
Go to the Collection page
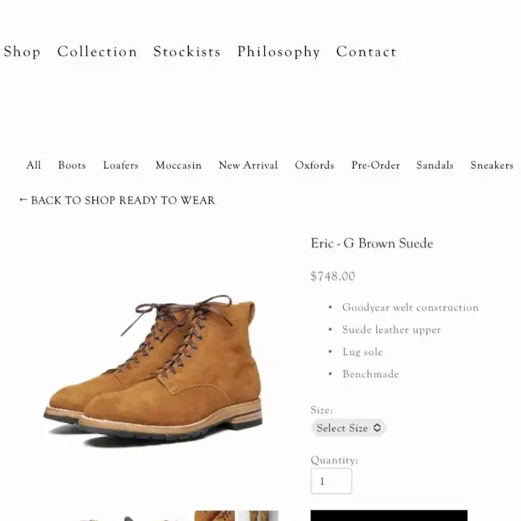[97, 51]
